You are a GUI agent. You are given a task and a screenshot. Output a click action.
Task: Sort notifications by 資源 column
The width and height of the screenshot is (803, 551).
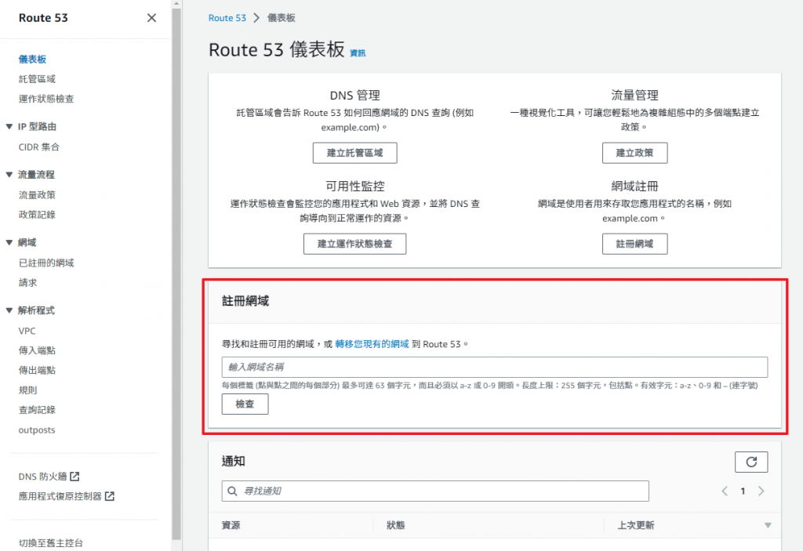(231, 525)
